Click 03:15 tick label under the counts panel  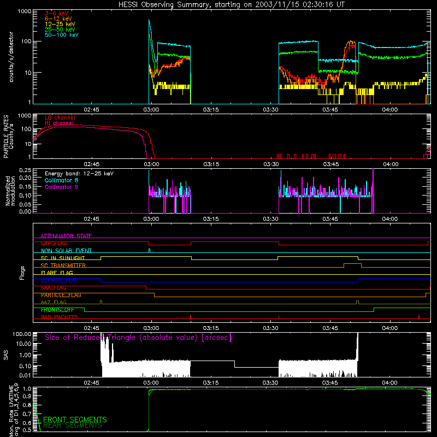point(211,110)
